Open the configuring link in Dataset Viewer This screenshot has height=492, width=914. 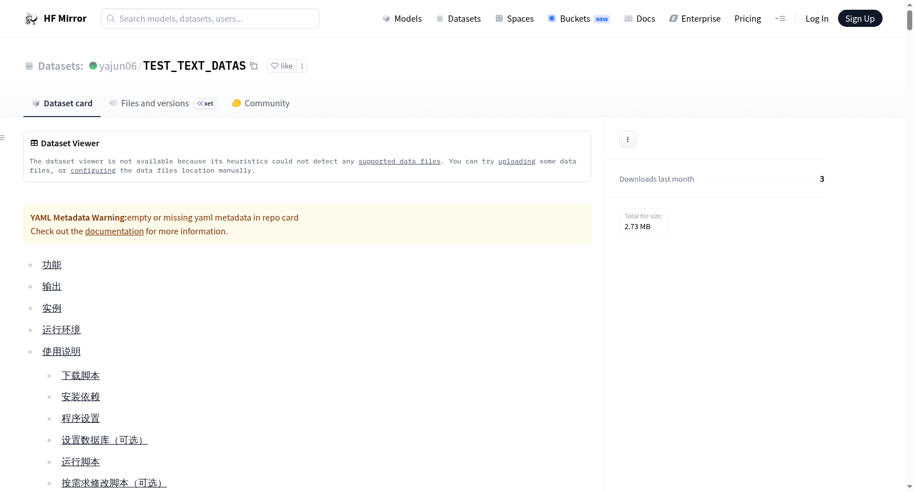[93, 171]
